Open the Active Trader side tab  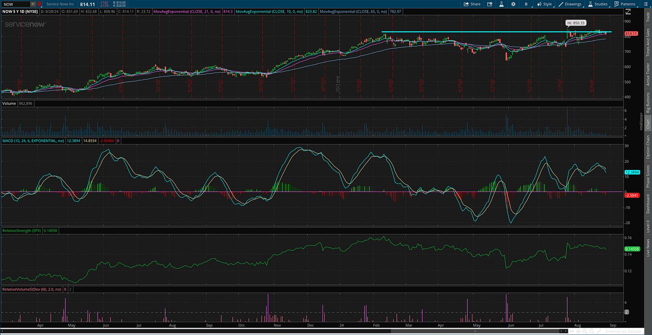(x=648, y=74)
